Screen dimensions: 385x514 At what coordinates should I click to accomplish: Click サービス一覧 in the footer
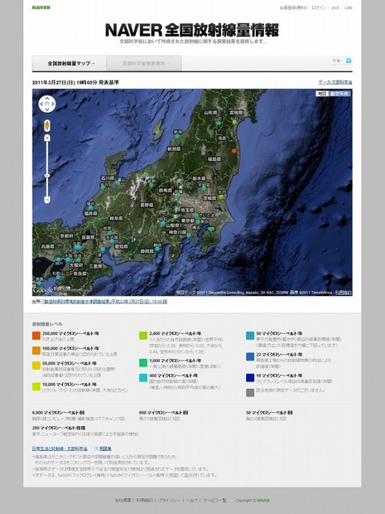click(x=214, y=500)
